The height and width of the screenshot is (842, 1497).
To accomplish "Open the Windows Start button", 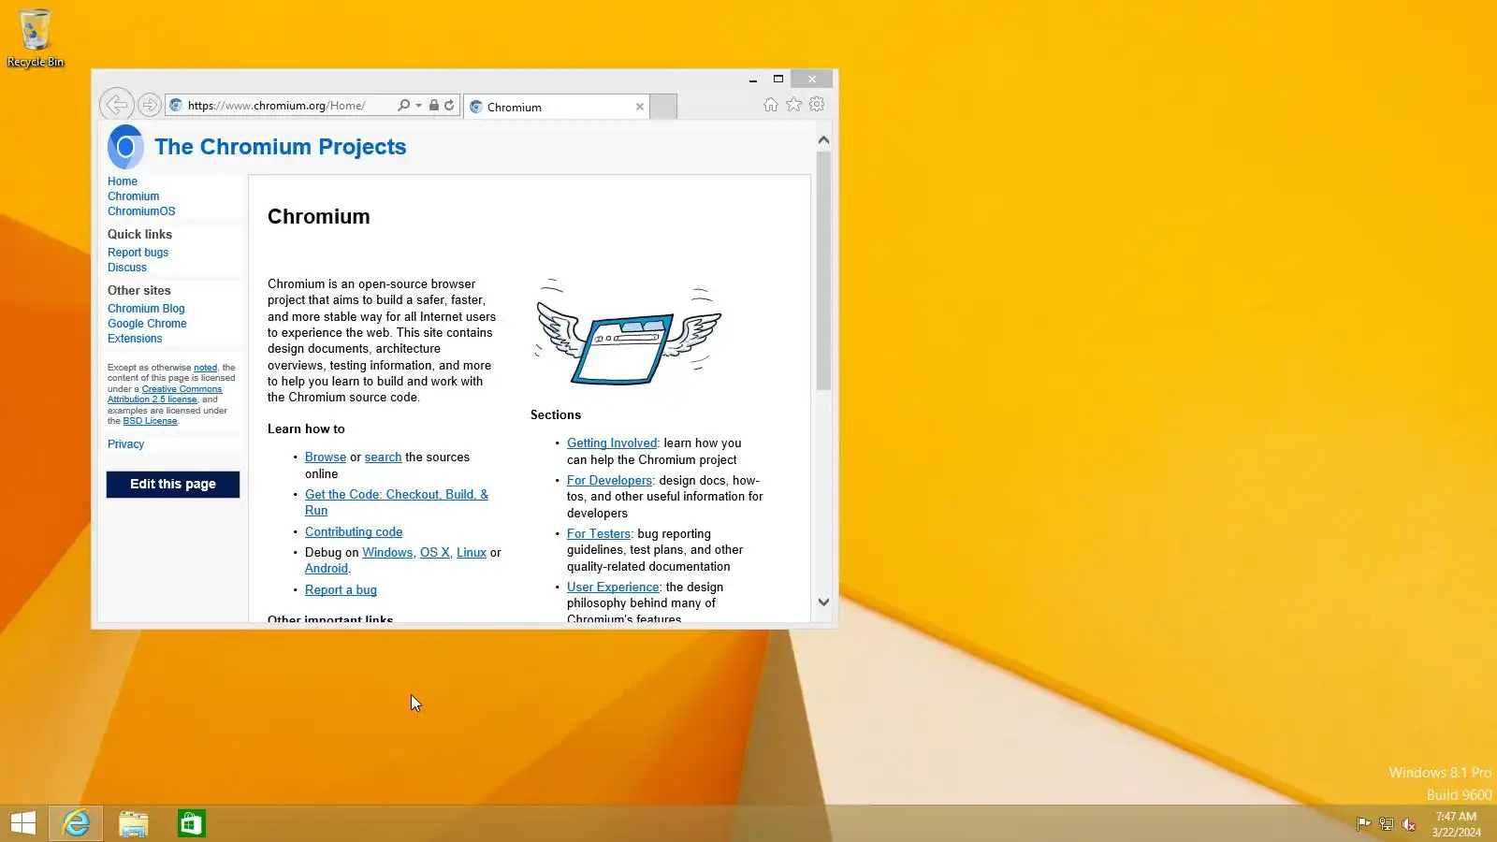I will click(23, 823).
